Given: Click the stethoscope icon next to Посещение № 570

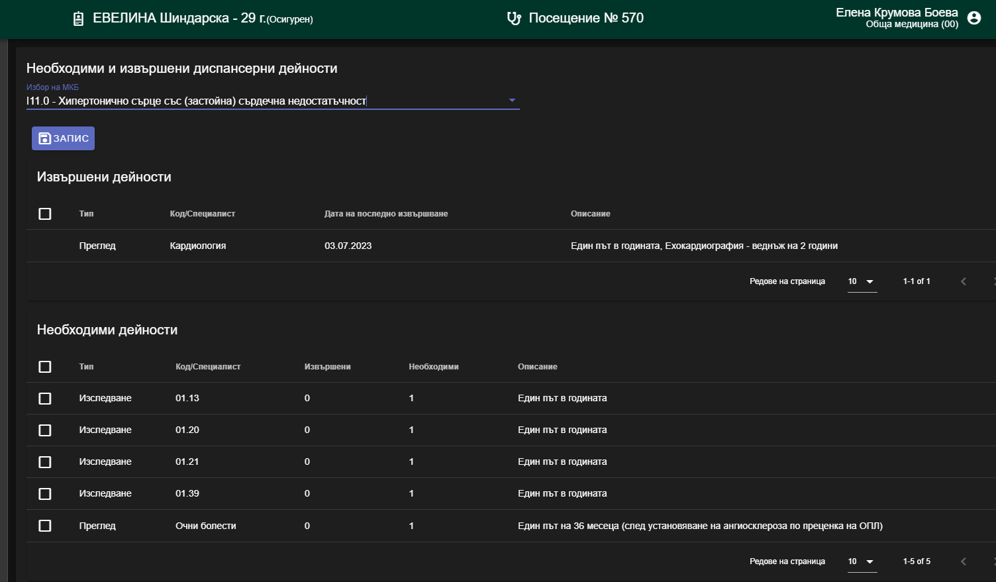Looking at the screenshot, I should 514,19.
